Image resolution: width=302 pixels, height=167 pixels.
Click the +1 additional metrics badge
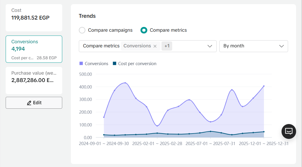point(167,46)
